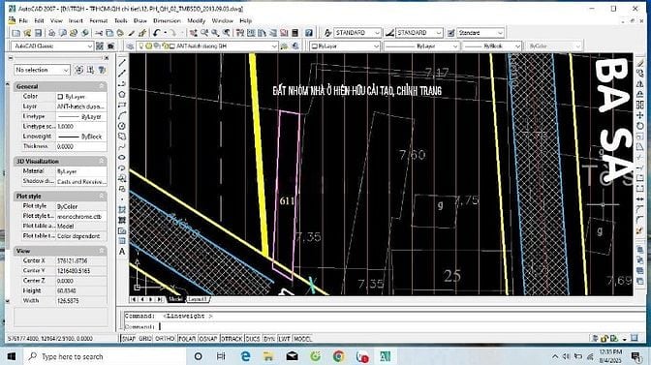
Task: Click the Help question mark icon
Action: coord(309,33)
